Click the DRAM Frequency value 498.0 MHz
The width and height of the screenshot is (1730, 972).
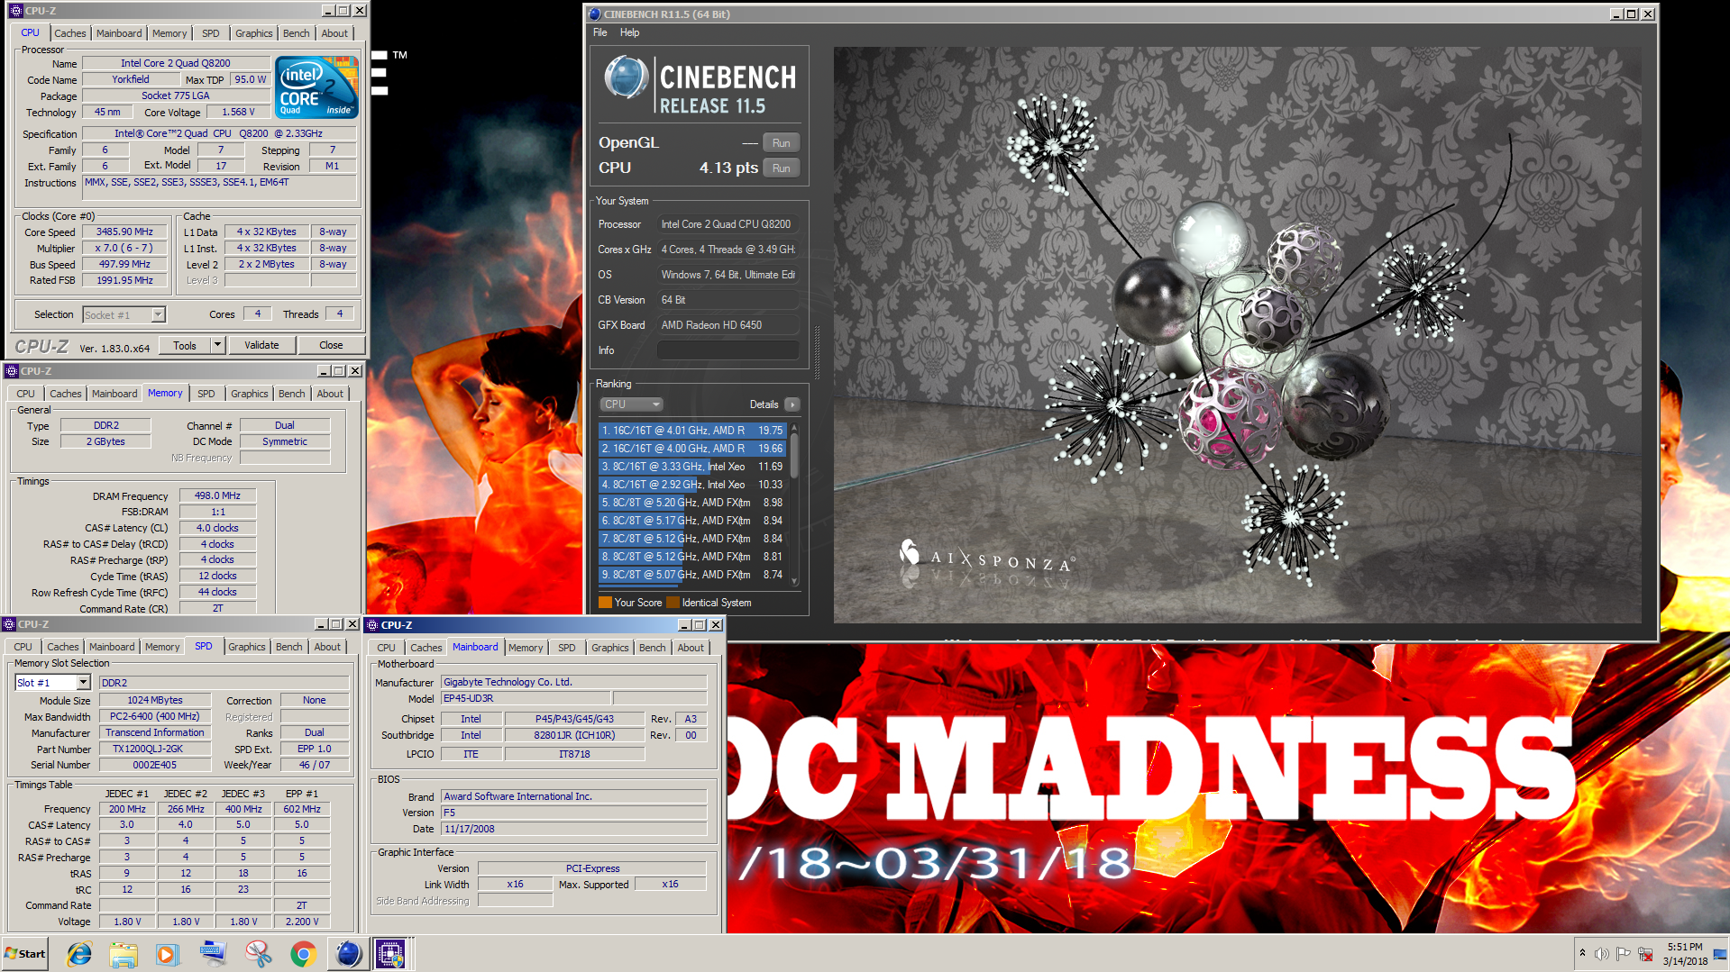[217, 495]
